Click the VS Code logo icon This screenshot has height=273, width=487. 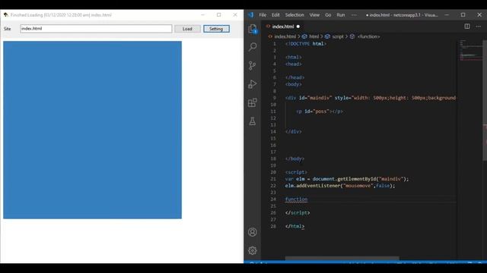250,15
